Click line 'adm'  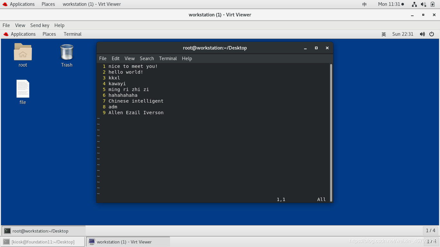point(113,107)
